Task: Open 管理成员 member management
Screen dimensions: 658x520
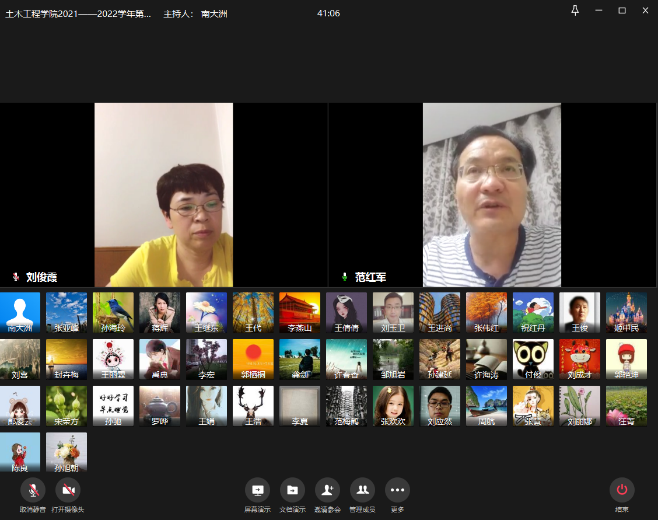Action: pos(362,490)
